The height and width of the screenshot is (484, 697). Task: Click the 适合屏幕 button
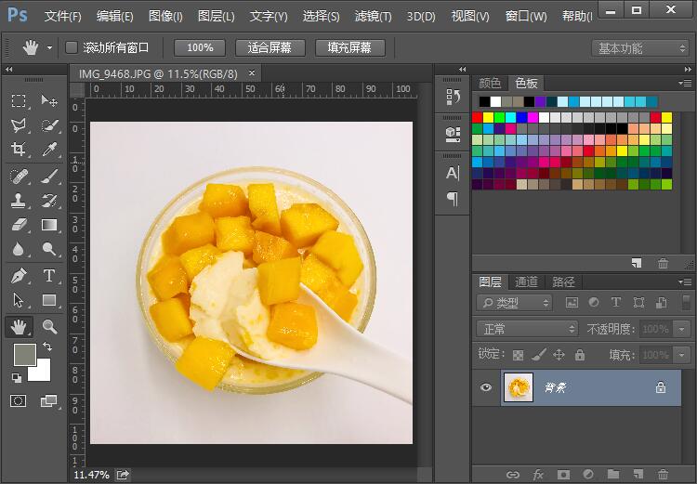(x=270, y=47)
